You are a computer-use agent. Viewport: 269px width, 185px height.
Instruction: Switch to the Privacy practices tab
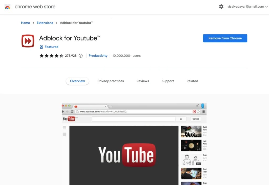(x=111, y=81)
